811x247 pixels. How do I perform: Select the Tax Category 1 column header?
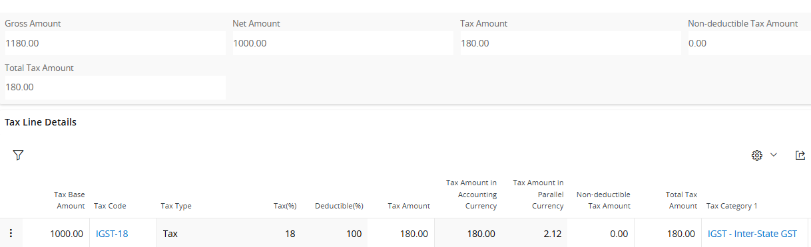[x=732, y=206]
